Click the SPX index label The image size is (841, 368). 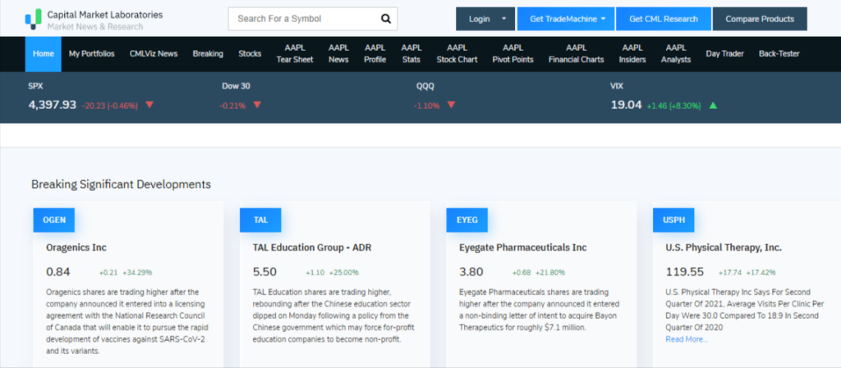pos(34,85)
